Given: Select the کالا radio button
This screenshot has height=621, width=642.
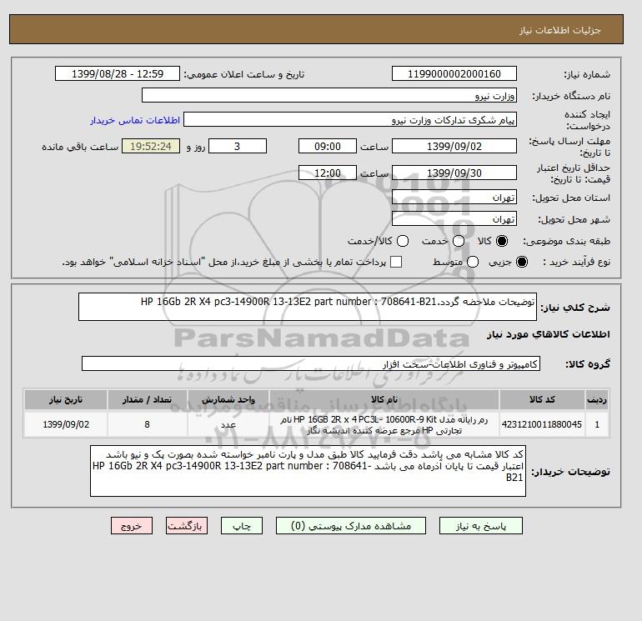Looking at the screenshot, I should point(502,241).
